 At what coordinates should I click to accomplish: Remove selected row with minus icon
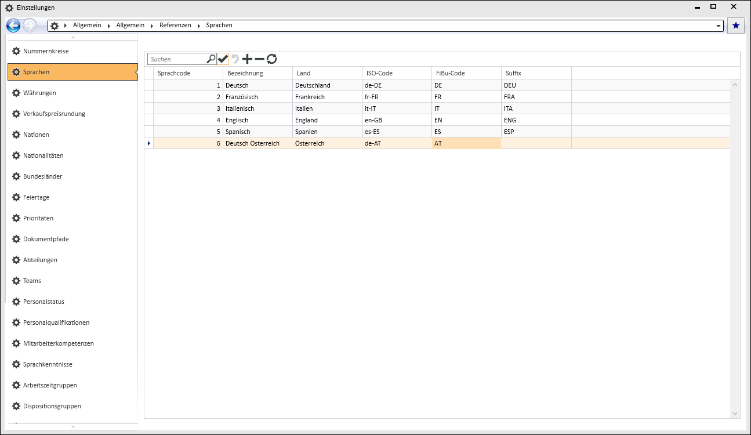coord(259,59)
